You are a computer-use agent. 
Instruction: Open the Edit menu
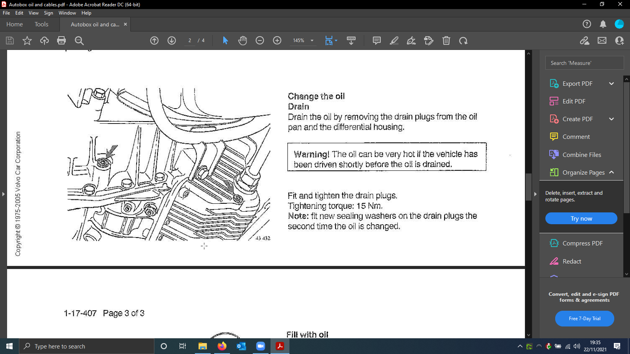(19, 13)
